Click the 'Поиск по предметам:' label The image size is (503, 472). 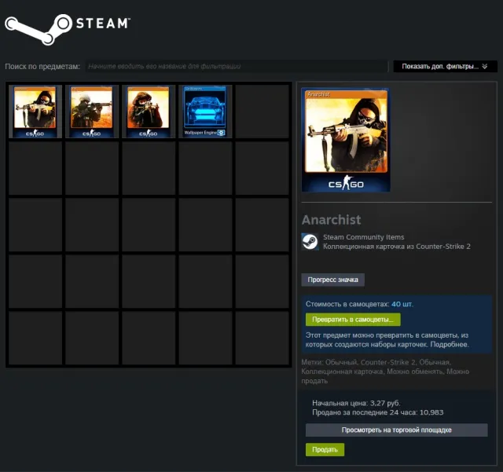42,67
